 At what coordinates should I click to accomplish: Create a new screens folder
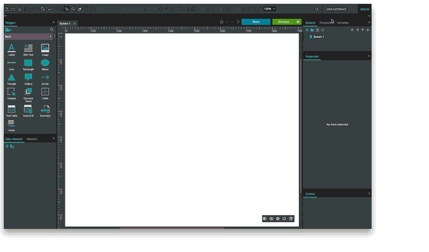pos(312,30)
